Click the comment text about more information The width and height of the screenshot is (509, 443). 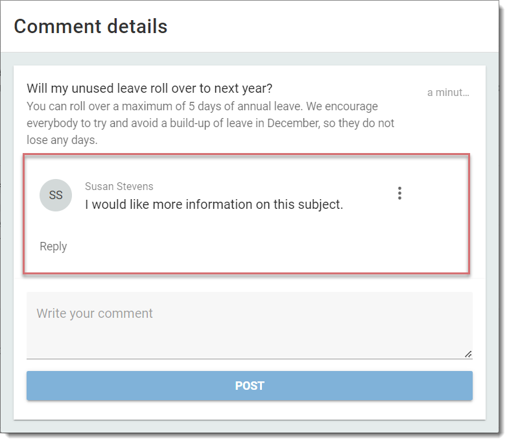coord(214,204)
